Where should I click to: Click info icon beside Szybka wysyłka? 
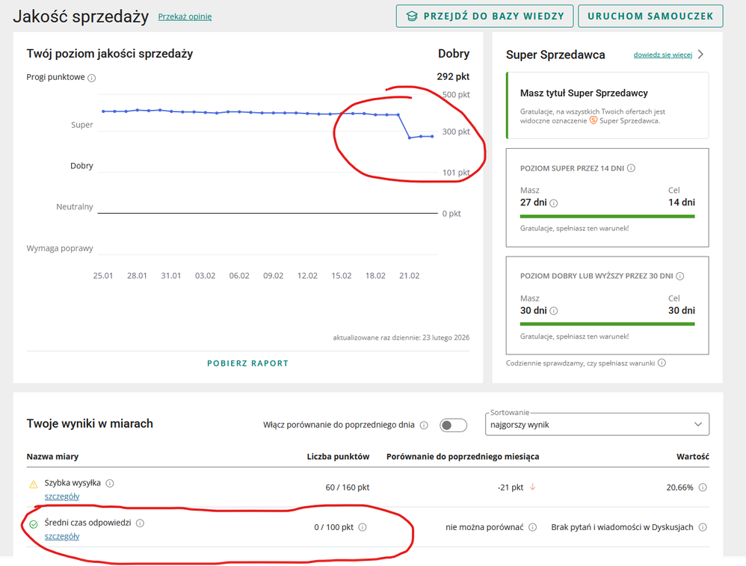tap(110, 483)
